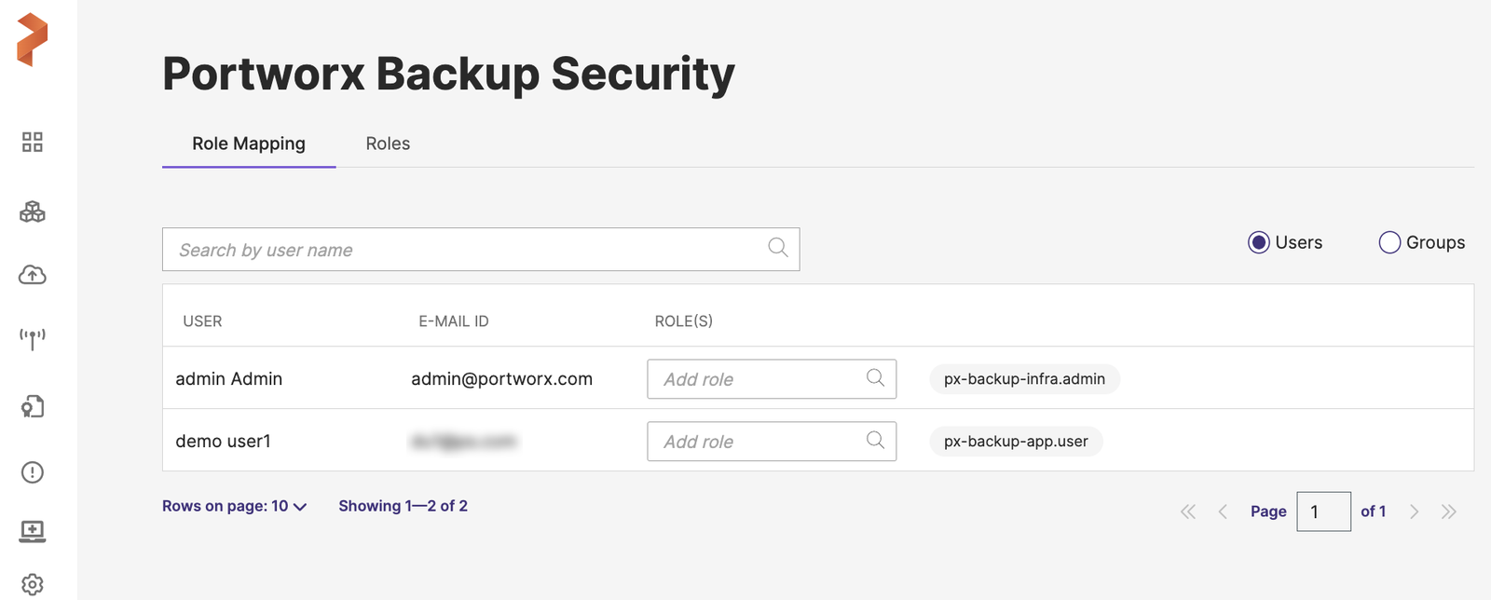Screen dimensions: 1491x600
Task: Click the magnifier icon in user search
Action: [778, 248]
